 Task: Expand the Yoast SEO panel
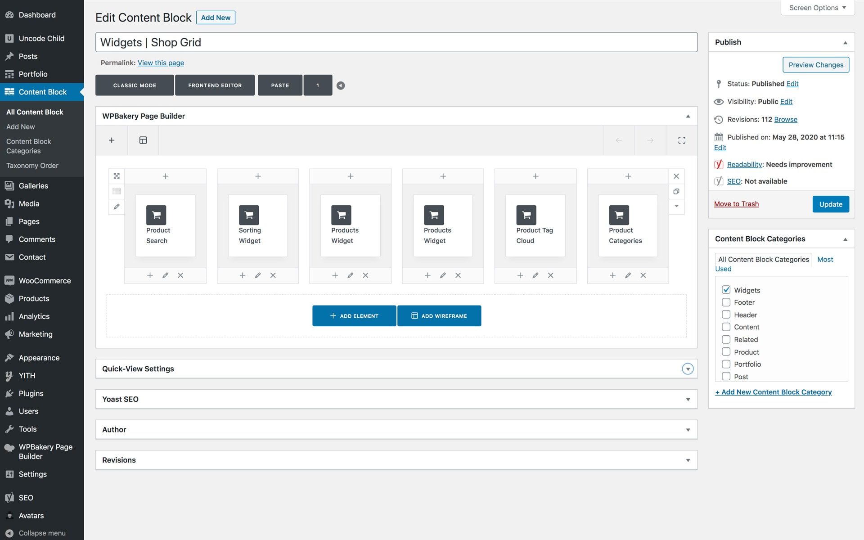click(x=688, y=399)
